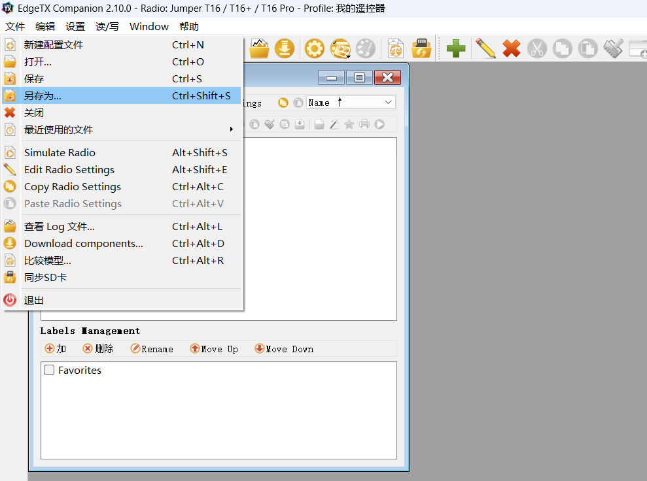This screenshot has width=647, height=481.
Task: Choose 关闭 from the file menu
Action: click(122, 112)
